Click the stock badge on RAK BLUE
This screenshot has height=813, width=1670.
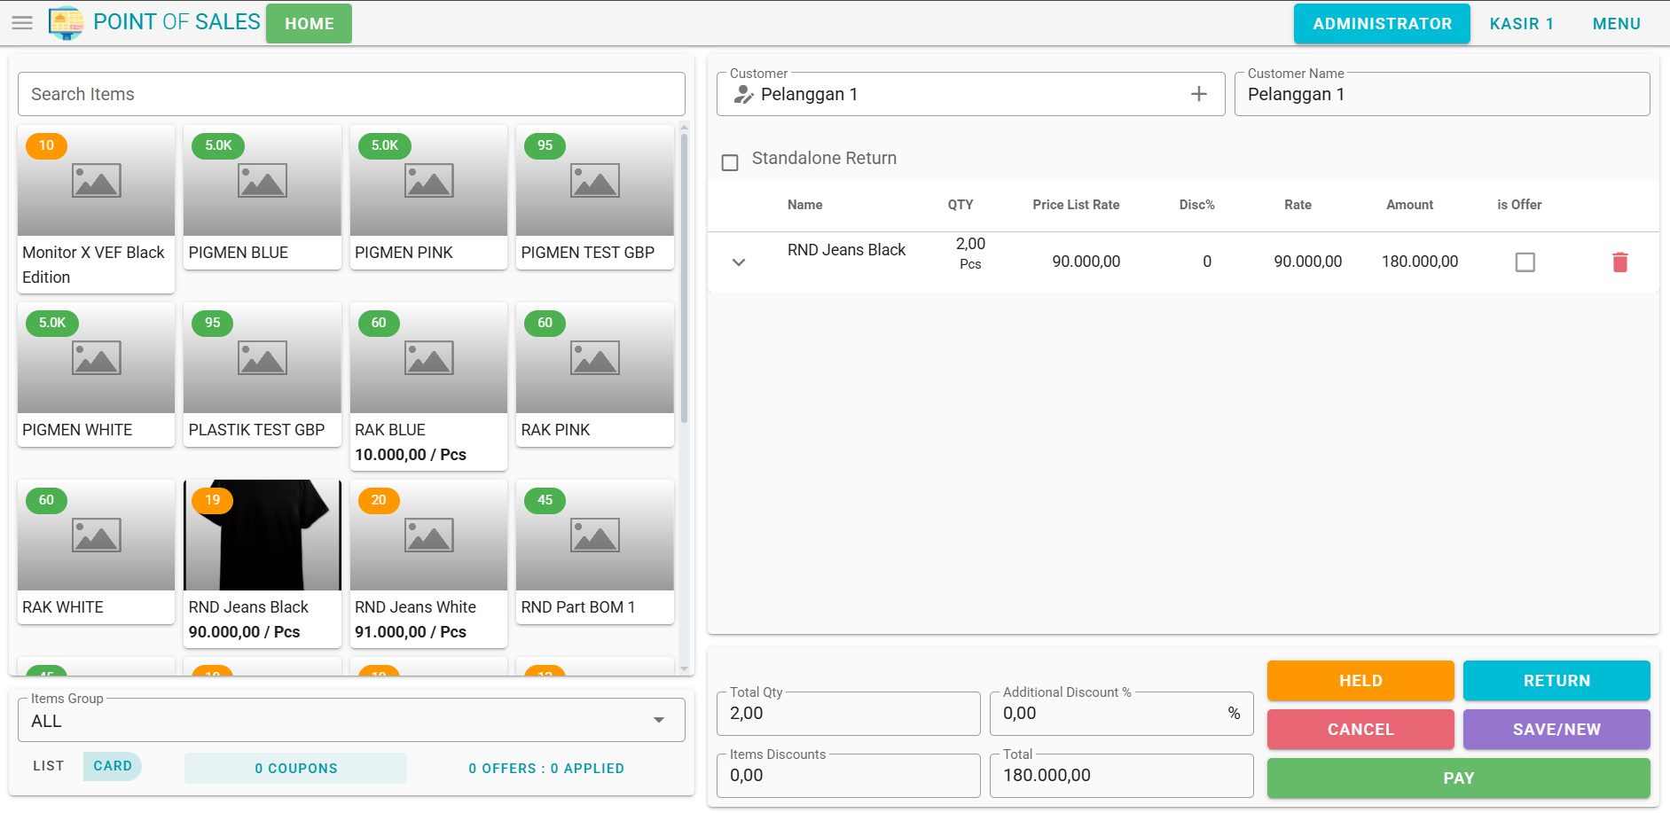tap(379, 323)
